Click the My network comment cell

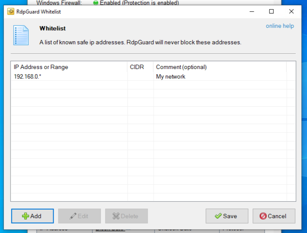pyautogui.click(x=171, y=77)
